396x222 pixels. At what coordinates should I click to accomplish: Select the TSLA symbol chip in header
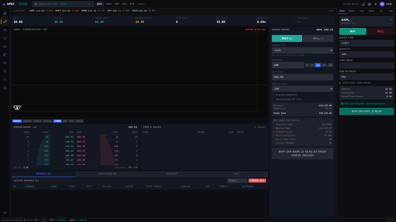click(109, 4)
